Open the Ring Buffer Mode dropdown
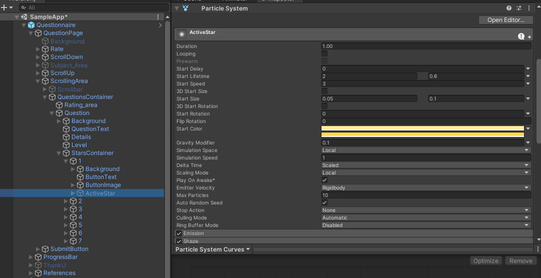Image resolution: width=541 pixels, height=278 pixels. [x=426, y=225]
